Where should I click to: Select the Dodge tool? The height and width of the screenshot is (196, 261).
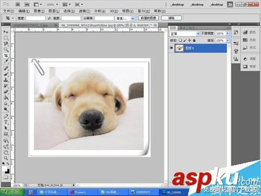(x=6, y=109)
